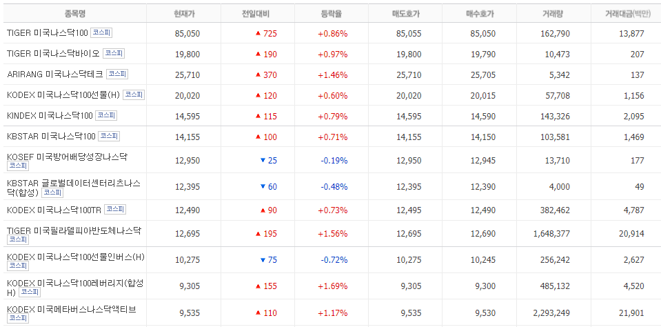
Task: Open KODEX 미국나스닥100레버리지(합성 H) link
Action: coord(75,288)
